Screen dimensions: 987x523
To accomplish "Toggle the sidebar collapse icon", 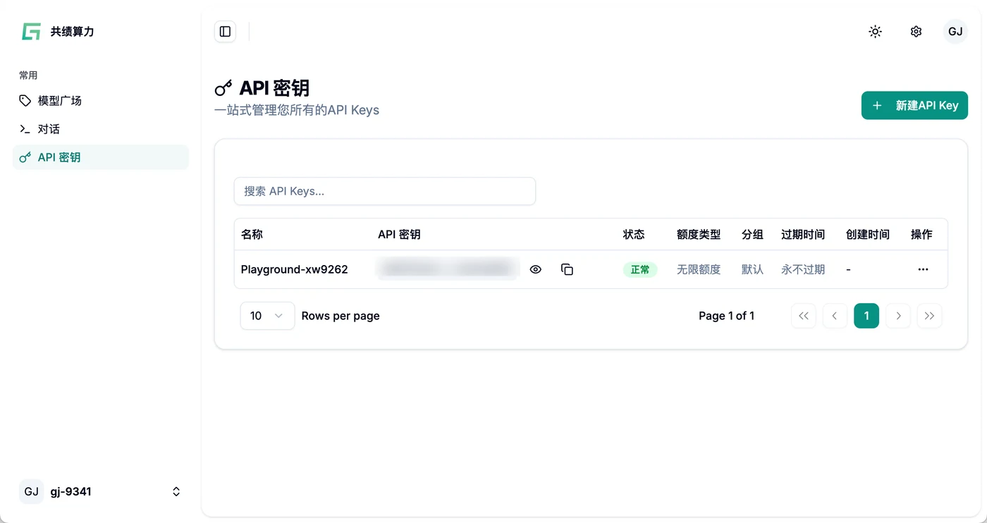I will [225, 32].
